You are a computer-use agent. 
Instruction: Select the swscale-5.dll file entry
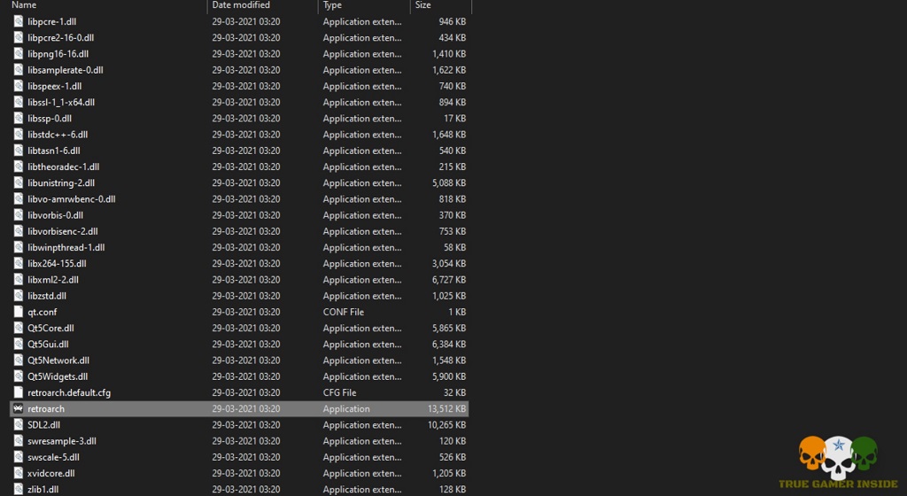[53, 457]
